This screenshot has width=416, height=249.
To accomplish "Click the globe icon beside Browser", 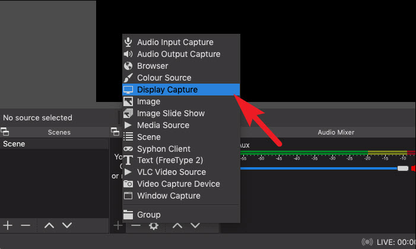I will (128, 66).
